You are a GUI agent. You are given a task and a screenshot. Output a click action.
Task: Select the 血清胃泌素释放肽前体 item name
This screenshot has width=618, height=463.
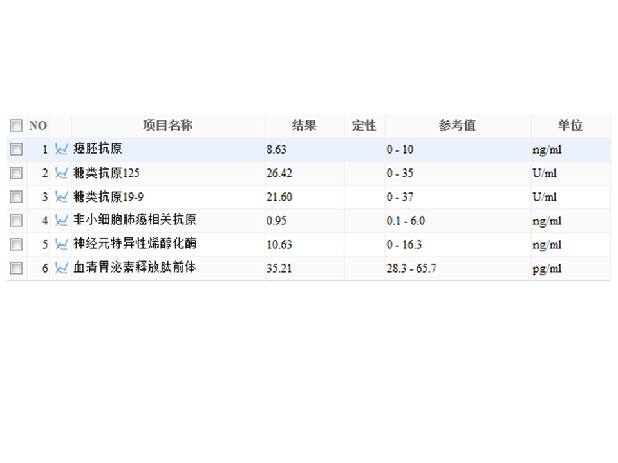point(135,268)
